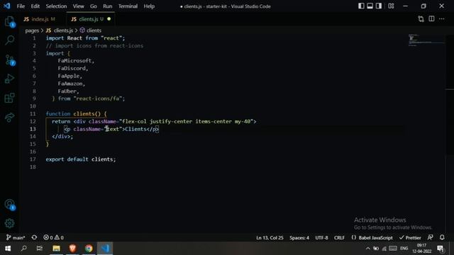Open Windows taskbar search
The image size is (454, 255).
23,249
